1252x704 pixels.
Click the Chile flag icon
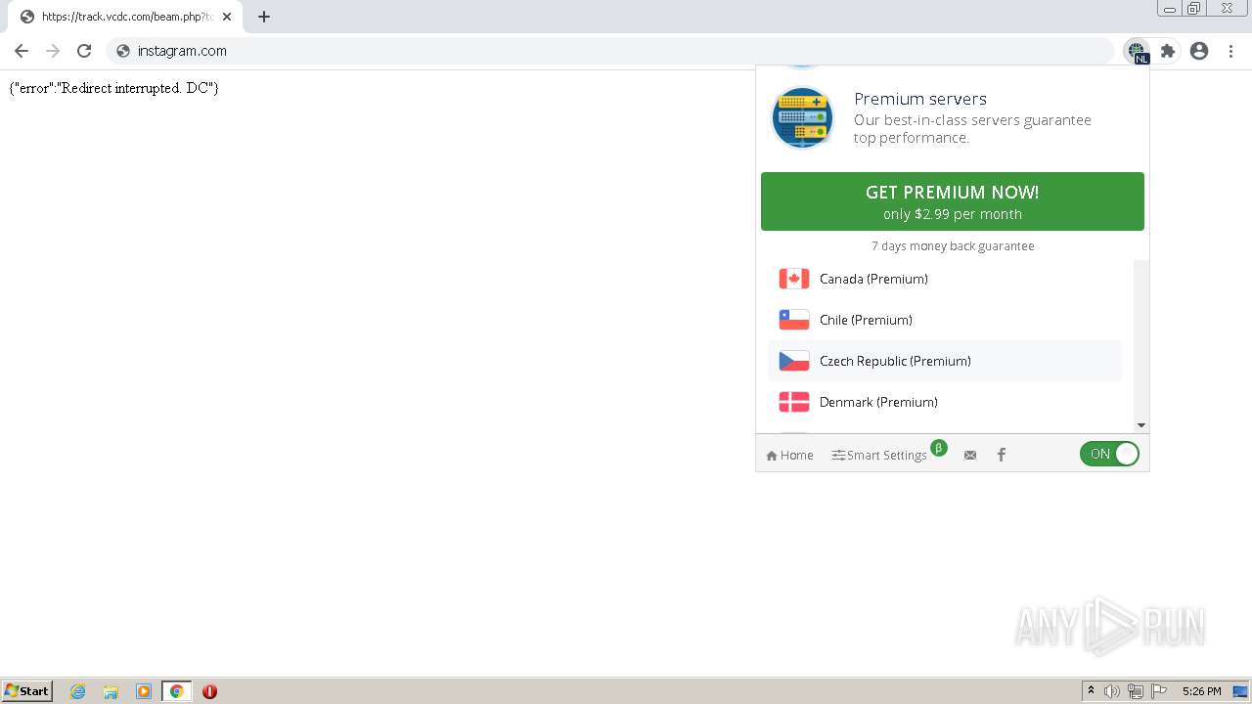tap(794, 320)
